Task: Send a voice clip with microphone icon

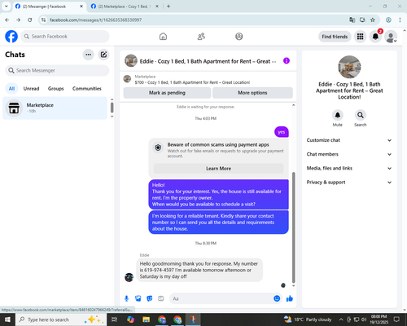Action: 126,298
